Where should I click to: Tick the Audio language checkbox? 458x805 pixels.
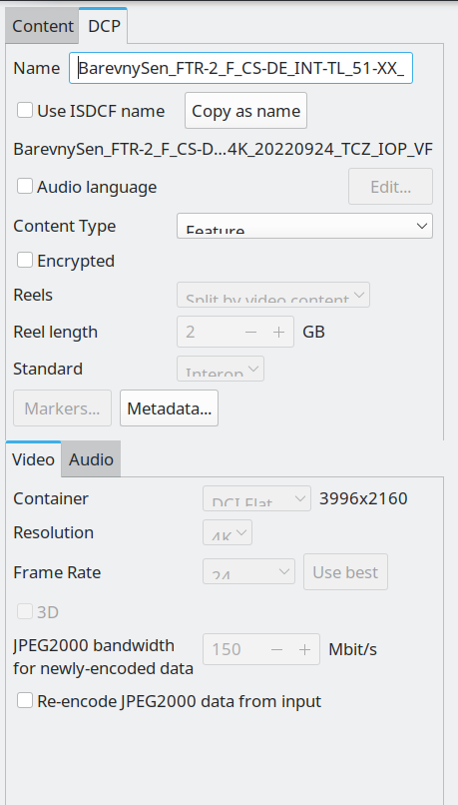pos(25,187)
